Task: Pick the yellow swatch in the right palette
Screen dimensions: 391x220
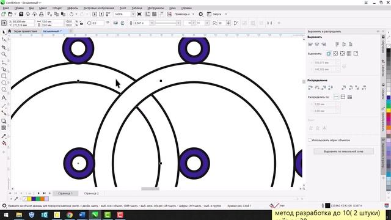Action: point(389,110)
